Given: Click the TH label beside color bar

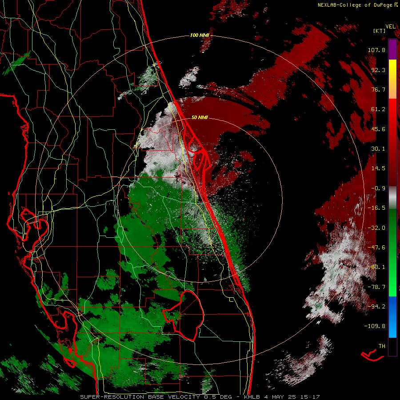Looking at the screenshot, I should 382,346.
